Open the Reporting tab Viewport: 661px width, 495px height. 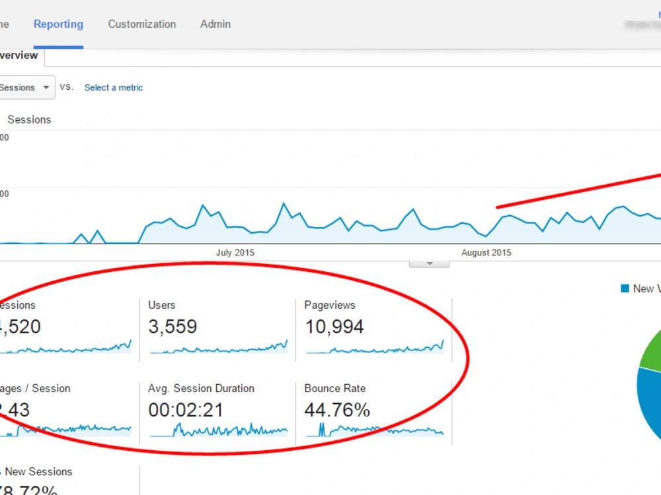58,24
